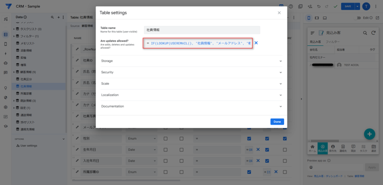Click the search icon in Data panel
Screen dimensions: 383x185
tap(52, 17)
